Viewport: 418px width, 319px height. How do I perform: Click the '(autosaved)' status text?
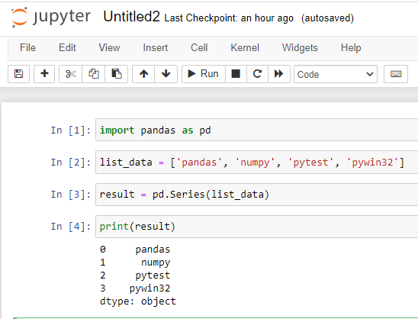click(x=327, y=18)
